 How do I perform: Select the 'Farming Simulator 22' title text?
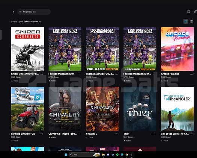tap(23, 134)
